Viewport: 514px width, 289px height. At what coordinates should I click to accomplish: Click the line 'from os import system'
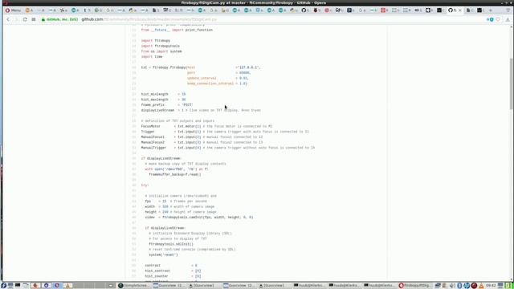coord(161,51)
